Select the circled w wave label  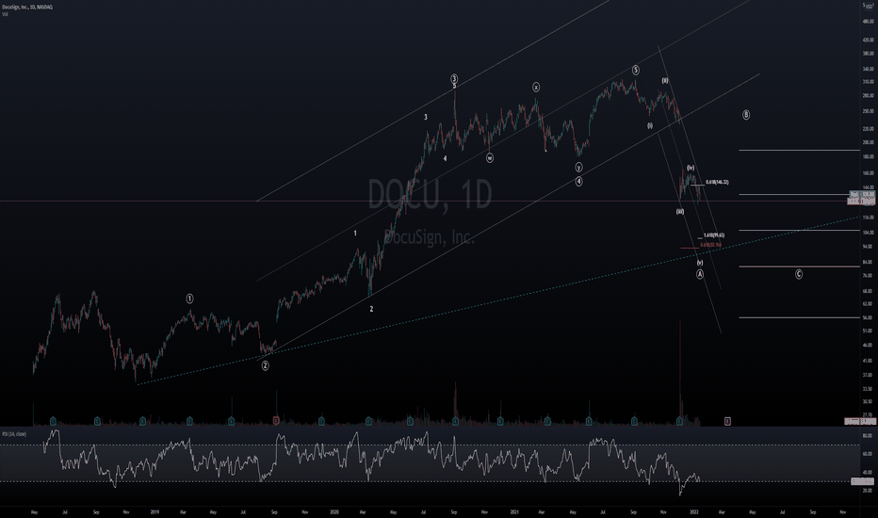[x=489, y=158]
